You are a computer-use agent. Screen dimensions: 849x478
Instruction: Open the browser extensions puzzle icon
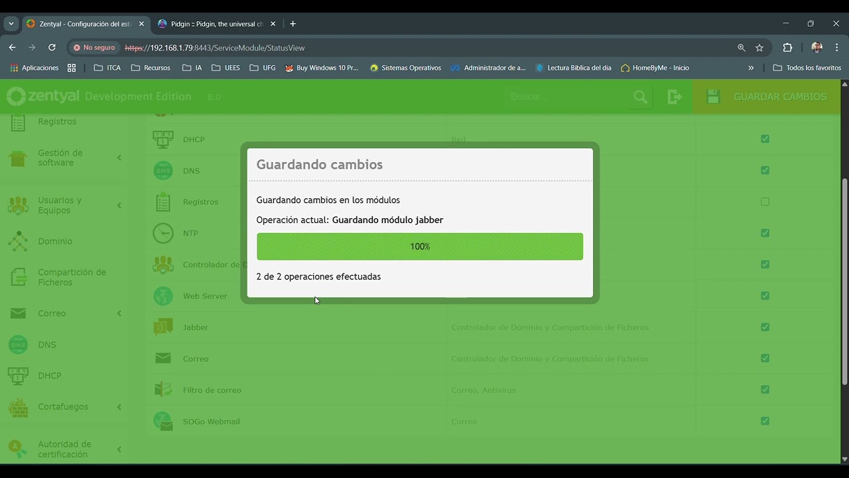pyautogui.click(x=787, y=48)
